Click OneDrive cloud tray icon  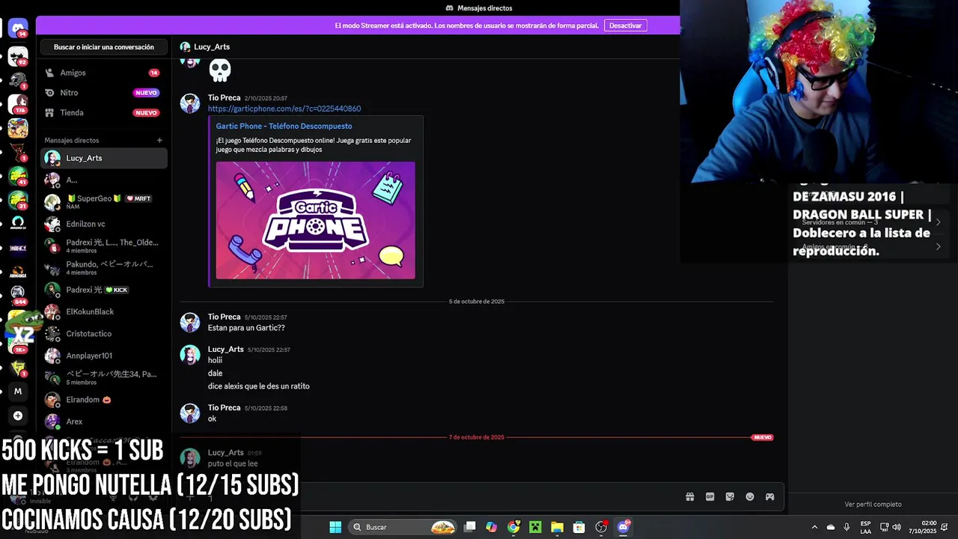pos(831,527)
